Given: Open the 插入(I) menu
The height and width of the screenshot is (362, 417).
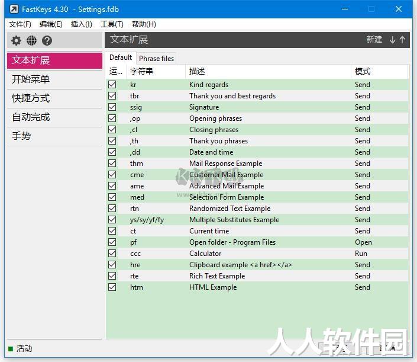Looking at the screenshot, I should (82, 24).
